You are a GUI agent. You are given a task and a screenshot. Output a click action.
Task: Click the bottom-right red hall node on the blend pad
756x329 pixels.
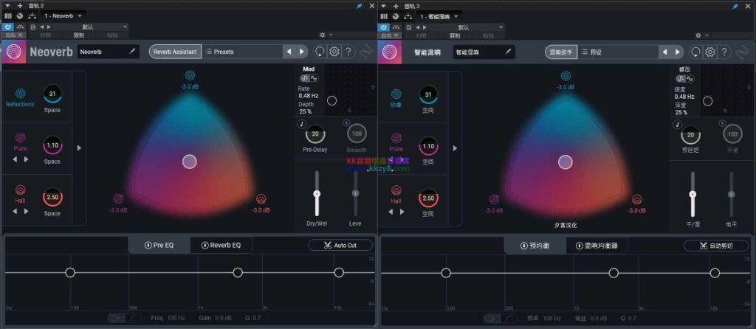[x=261, y=198]
